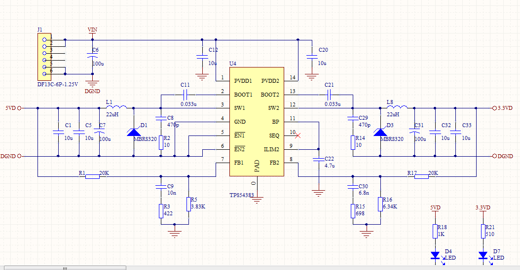Click the '4.7u' value of C22
This screenshot has height=270, width=520.
(330, 166)
